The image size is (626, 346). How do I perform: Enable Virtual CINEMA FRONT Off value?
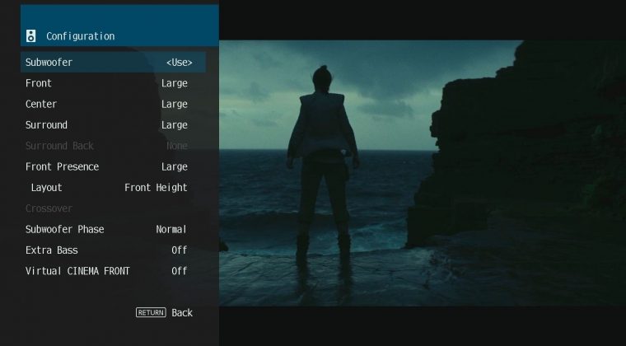pos(179,271)
